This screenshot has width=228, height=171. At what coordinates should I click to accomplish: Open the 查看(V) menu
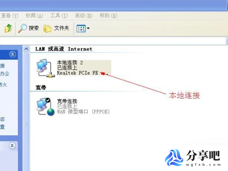[10, 15]
